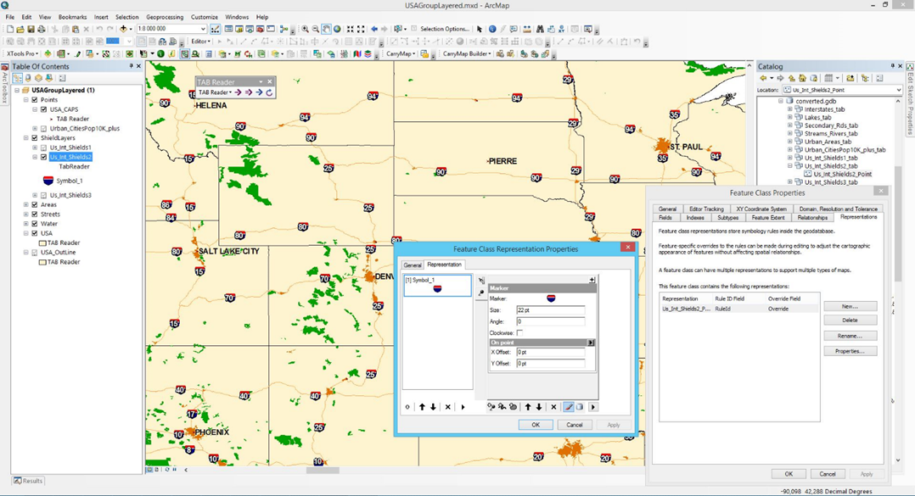This screenshot has height=496, width=915.
Task: Select the Zoom In tool
Action: click(305, 29)
